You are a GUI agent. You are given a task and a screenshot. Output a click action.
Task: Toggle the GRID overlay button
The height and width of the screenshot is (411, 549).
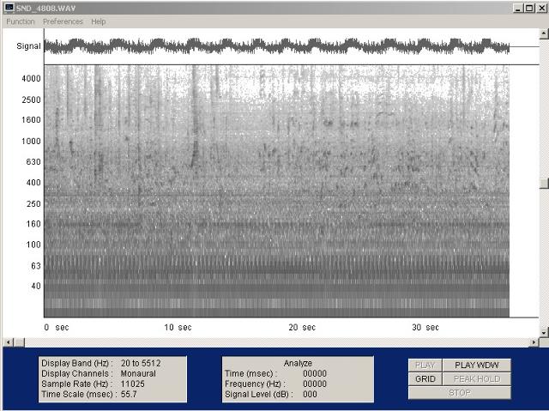425,378
